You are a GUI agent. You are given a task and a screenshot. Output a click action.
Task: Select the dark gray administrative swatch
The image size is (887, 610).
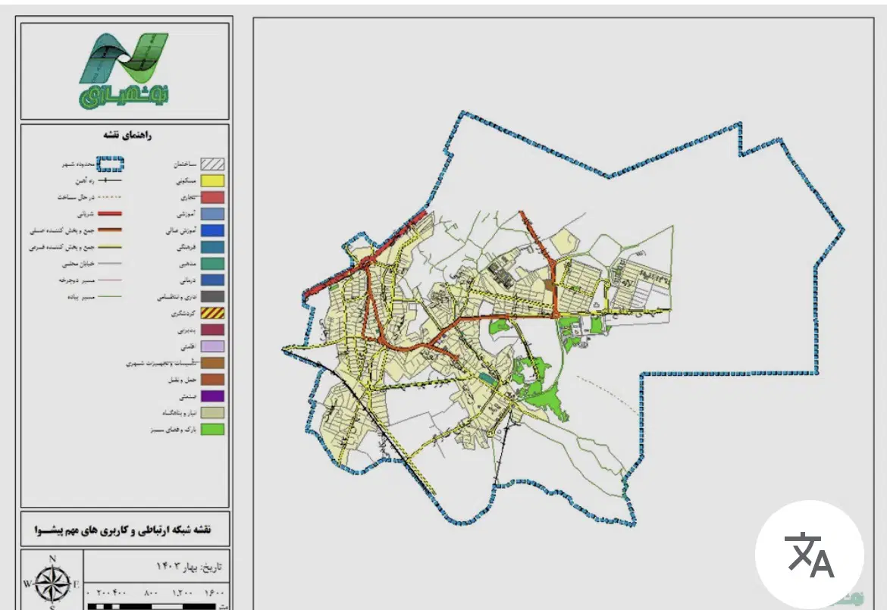point(213,297)
